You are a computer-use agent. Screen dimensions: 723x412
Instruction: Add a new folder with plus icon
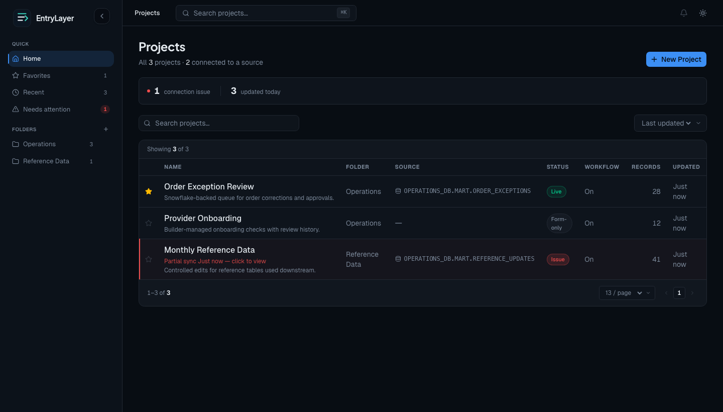tap(106, 129)
